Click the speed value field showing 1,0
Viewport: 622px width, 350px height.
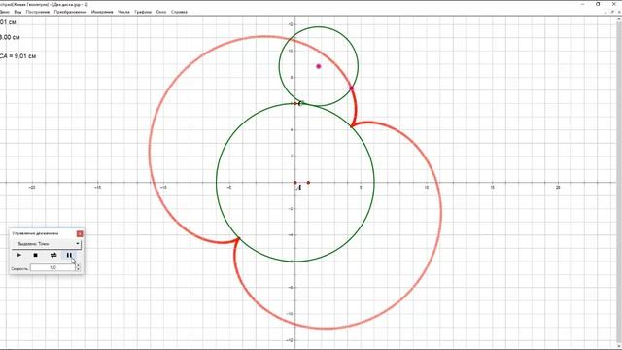[x=52, y=268]
